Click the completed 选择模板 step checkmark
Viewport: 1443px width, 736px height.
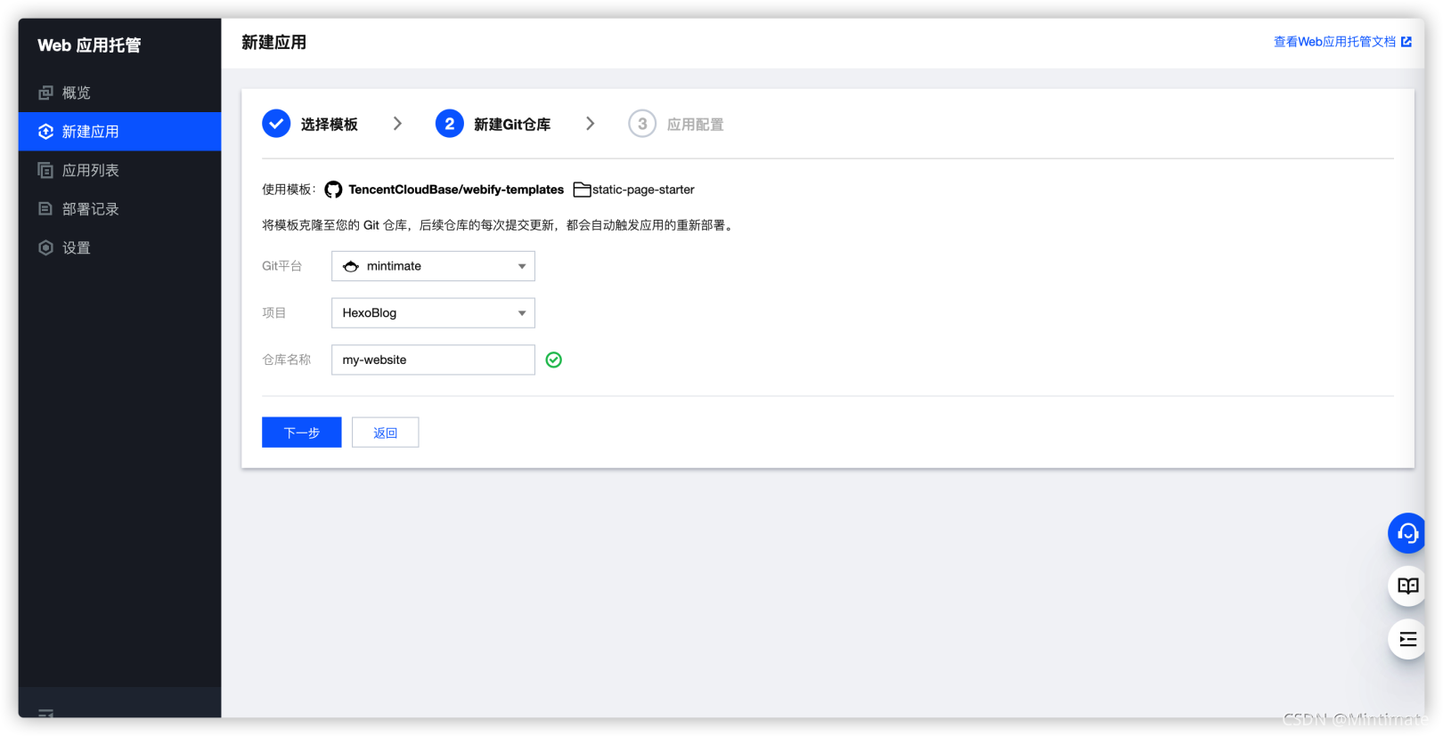(x=276, y=124)
